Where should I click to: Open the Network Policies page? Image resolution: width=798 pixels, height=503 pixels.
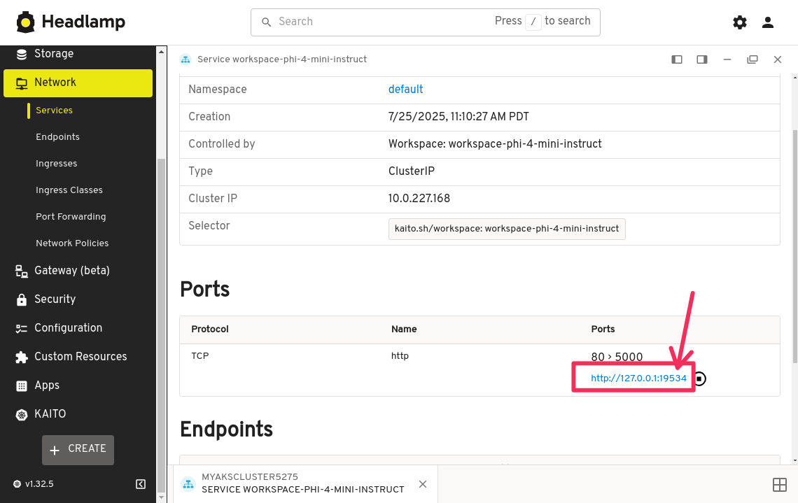coord(72,243)
